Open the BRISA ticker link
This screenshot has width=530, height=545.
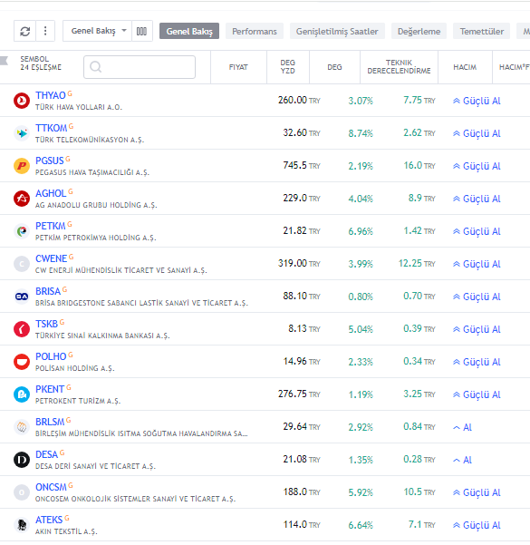(48, 291)
